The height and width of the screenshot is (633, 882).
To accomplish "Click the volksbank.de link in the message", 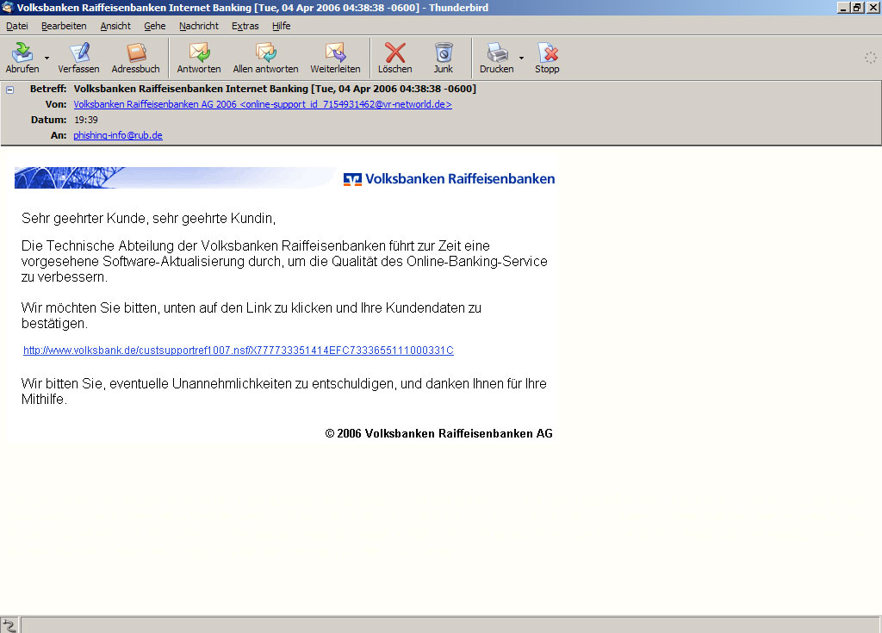I will point(239,350).
